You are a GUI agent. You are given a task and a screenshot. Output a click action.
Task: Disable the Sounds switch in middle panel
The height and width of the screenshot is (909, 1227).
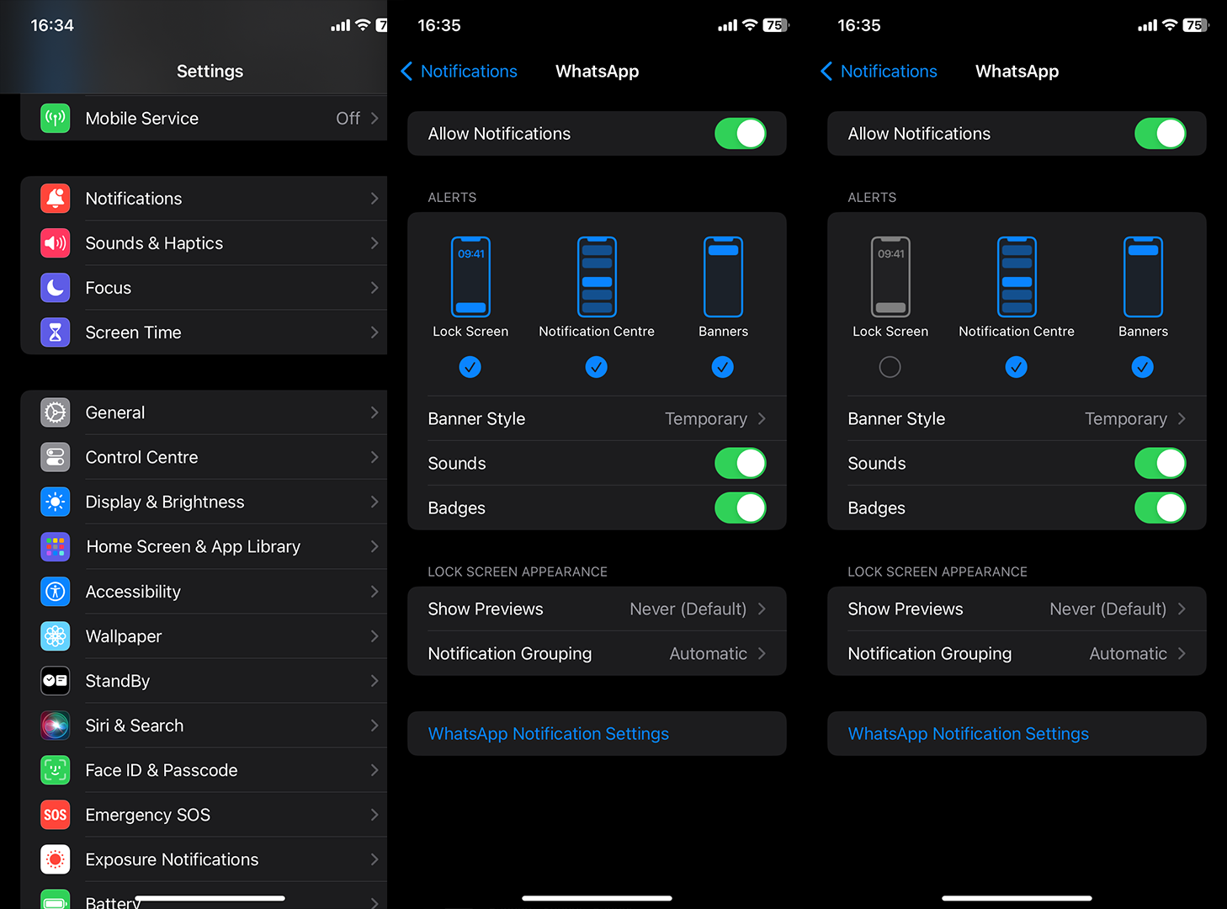(x=741, y=464)
